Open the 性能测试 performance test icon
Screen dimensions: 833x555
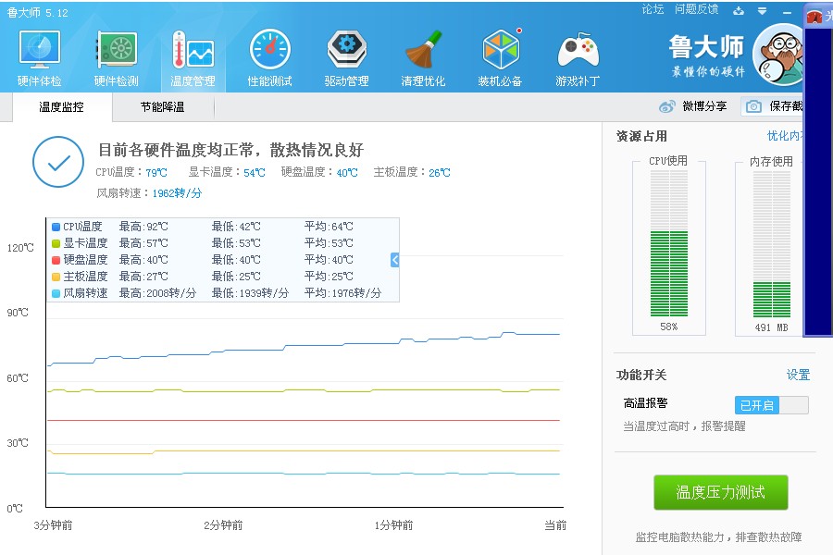pyautogui.click(x=269, y=57)
